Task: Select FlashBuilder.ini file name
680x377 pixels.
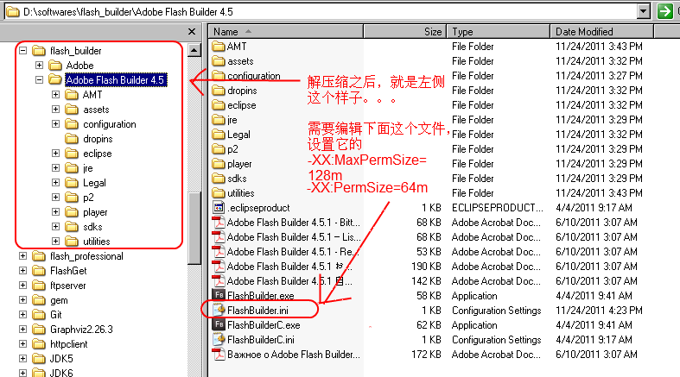Action: [x=257, y=311]
